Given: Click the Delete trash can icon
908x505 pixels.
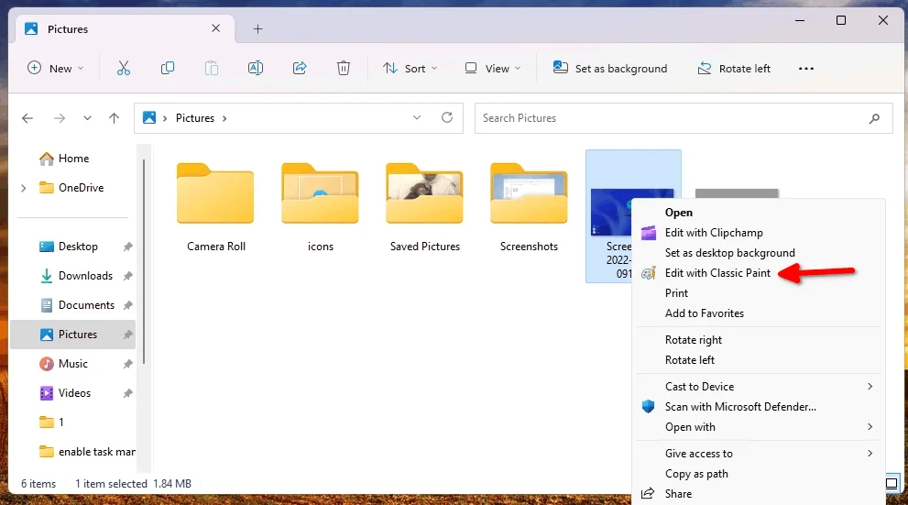Looking at the screenshot, I should tap(344, 69).
